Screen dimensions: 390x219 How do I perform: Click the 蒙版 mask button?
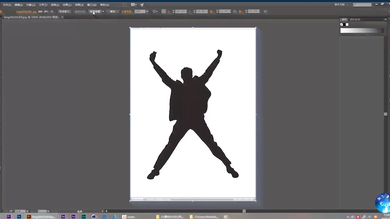[113, 11]
